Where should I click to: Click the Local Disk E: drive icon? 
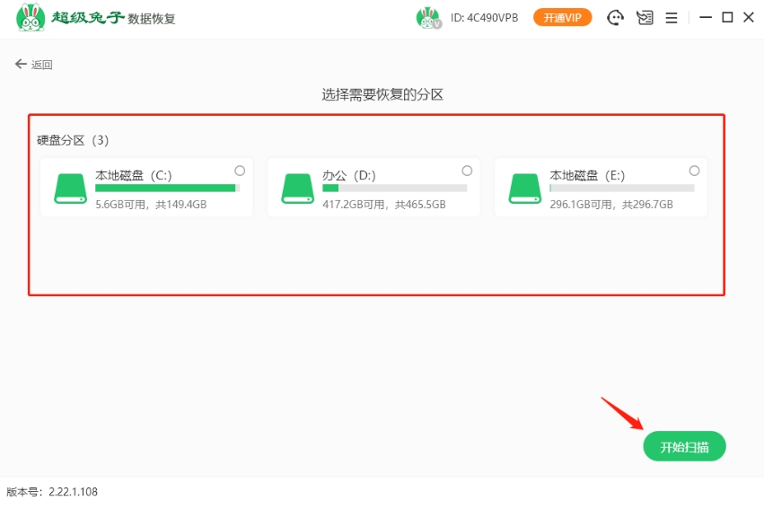[x=525, y=189]
